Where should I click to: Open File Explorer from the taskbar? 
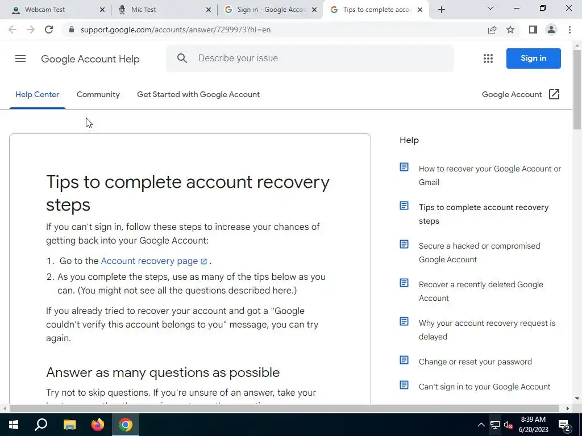pyautogui.click(x=69, y=425)
